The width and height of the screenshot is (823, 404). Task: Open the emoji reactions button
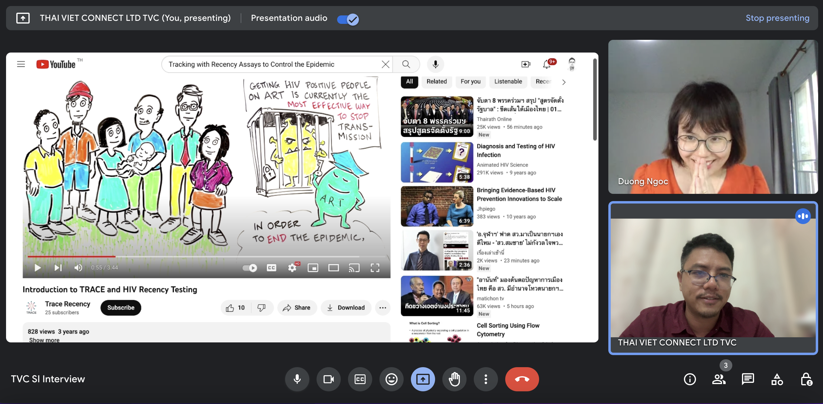391,379
